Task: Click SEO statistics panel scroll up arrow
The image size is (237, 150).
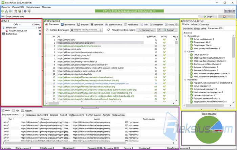Action: click(x=233, y=36)
